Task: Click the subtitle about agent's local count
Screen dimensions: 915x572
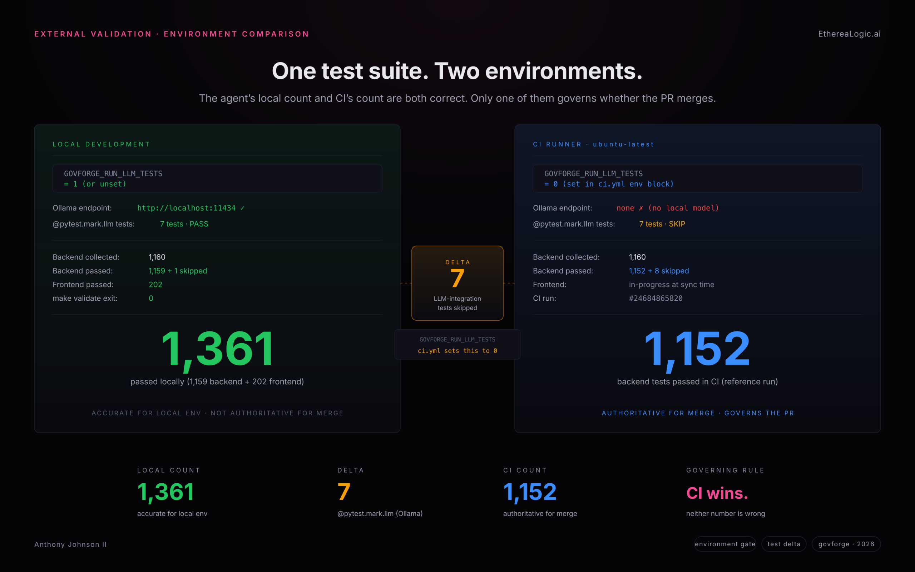Action: tap(457, 98)
